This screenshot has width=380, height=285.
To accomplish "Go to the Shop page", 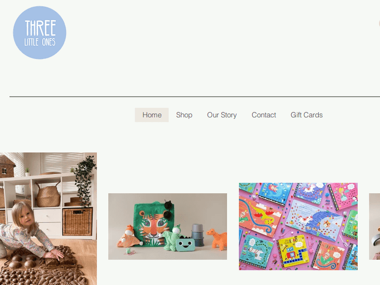I will [184, 115].
